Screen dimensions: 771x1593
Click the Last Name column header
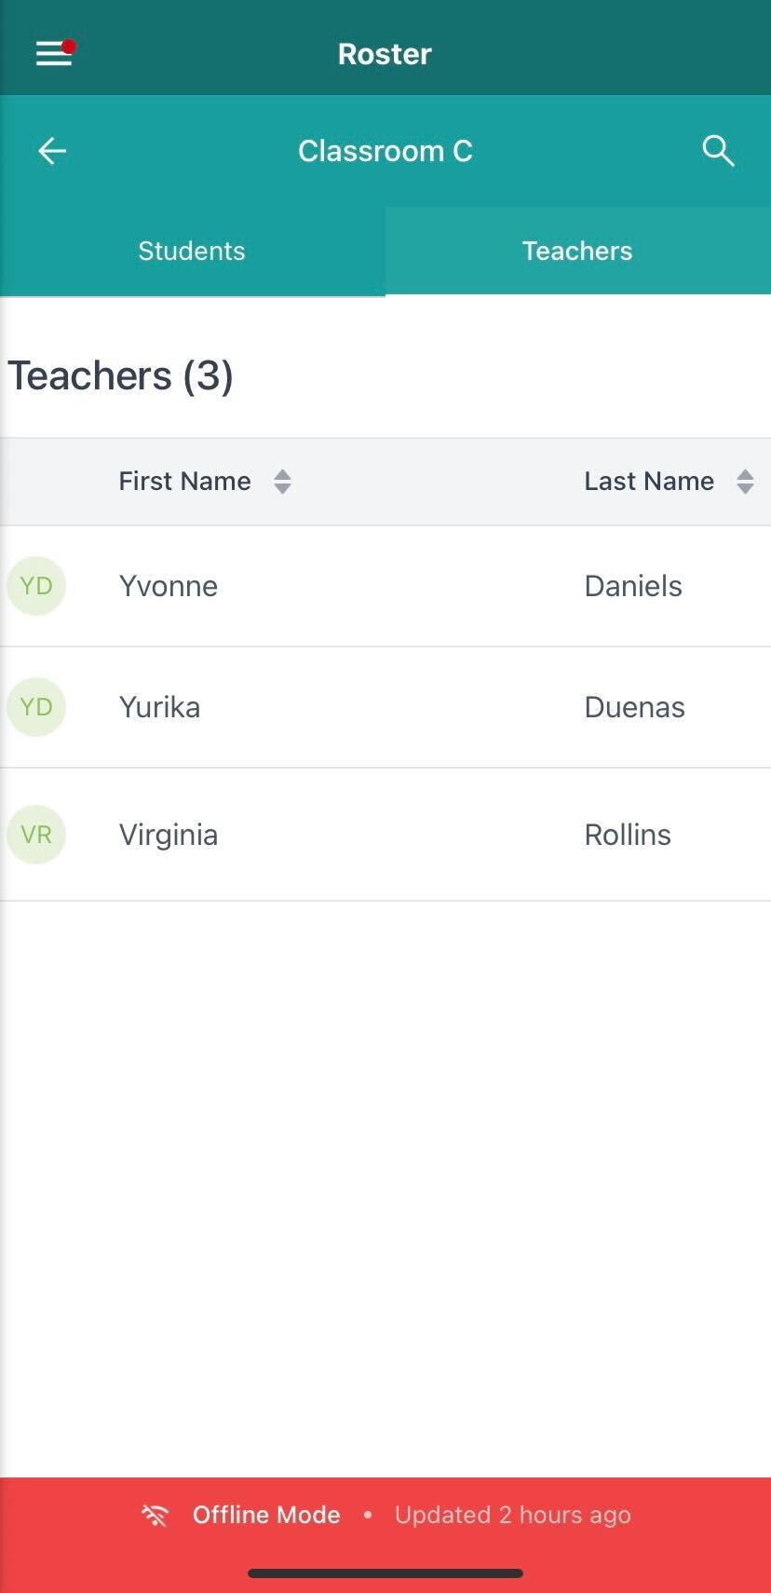pyautogui.click(x=649, y=482)
